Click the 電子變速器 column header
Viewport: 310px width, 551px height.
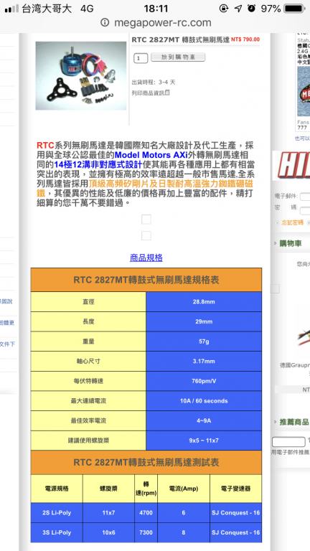pyautogui.click(x=236, y=489)
